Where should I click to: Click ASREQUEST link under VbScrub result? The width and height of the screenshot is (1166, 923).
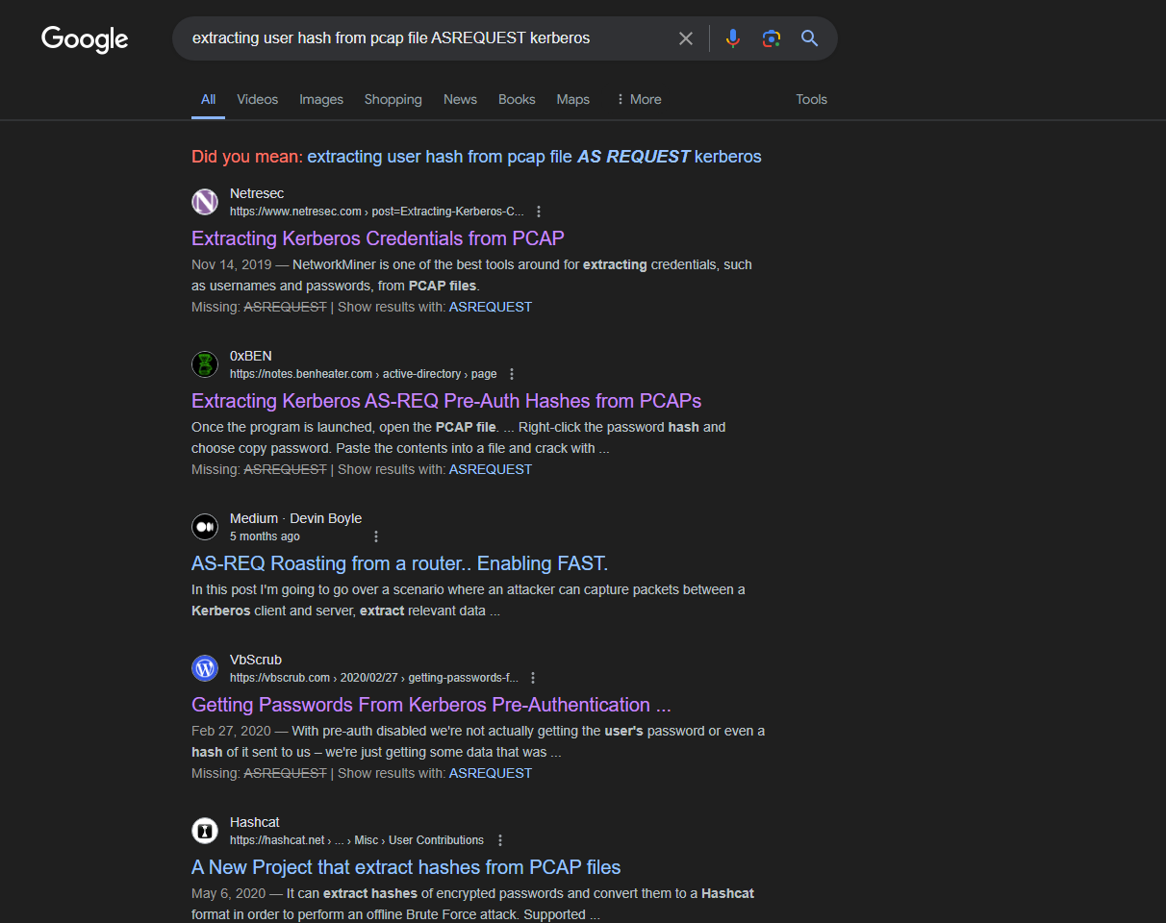tap(491, 773)
